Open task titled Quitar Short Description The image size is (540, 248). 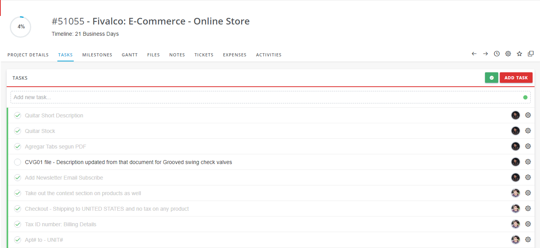click(x=54, y=115)
